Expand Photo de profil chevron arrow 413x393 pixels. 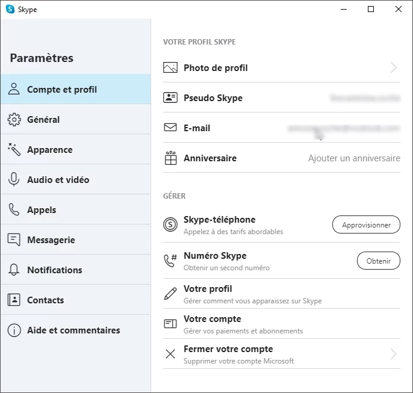394,67
